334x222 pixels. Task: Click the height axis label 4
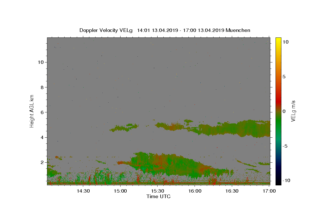coord(42,137)
